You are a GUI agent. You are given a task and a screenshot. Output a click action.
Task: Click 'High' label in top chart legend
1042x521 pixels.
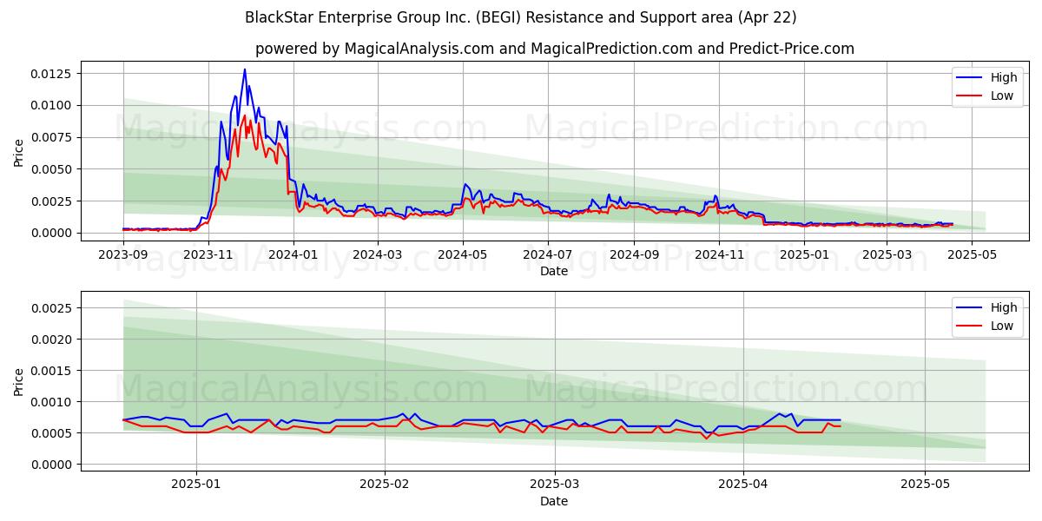tap(1004, 77)
